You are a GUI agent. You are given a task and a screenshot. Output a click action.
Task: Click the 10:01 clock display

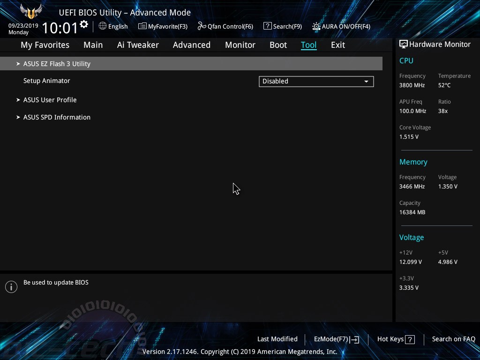tap(60, 28)
